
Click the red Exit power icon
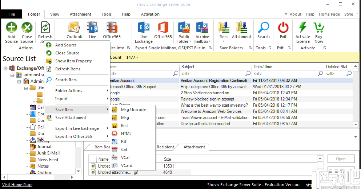click(283, 28)
